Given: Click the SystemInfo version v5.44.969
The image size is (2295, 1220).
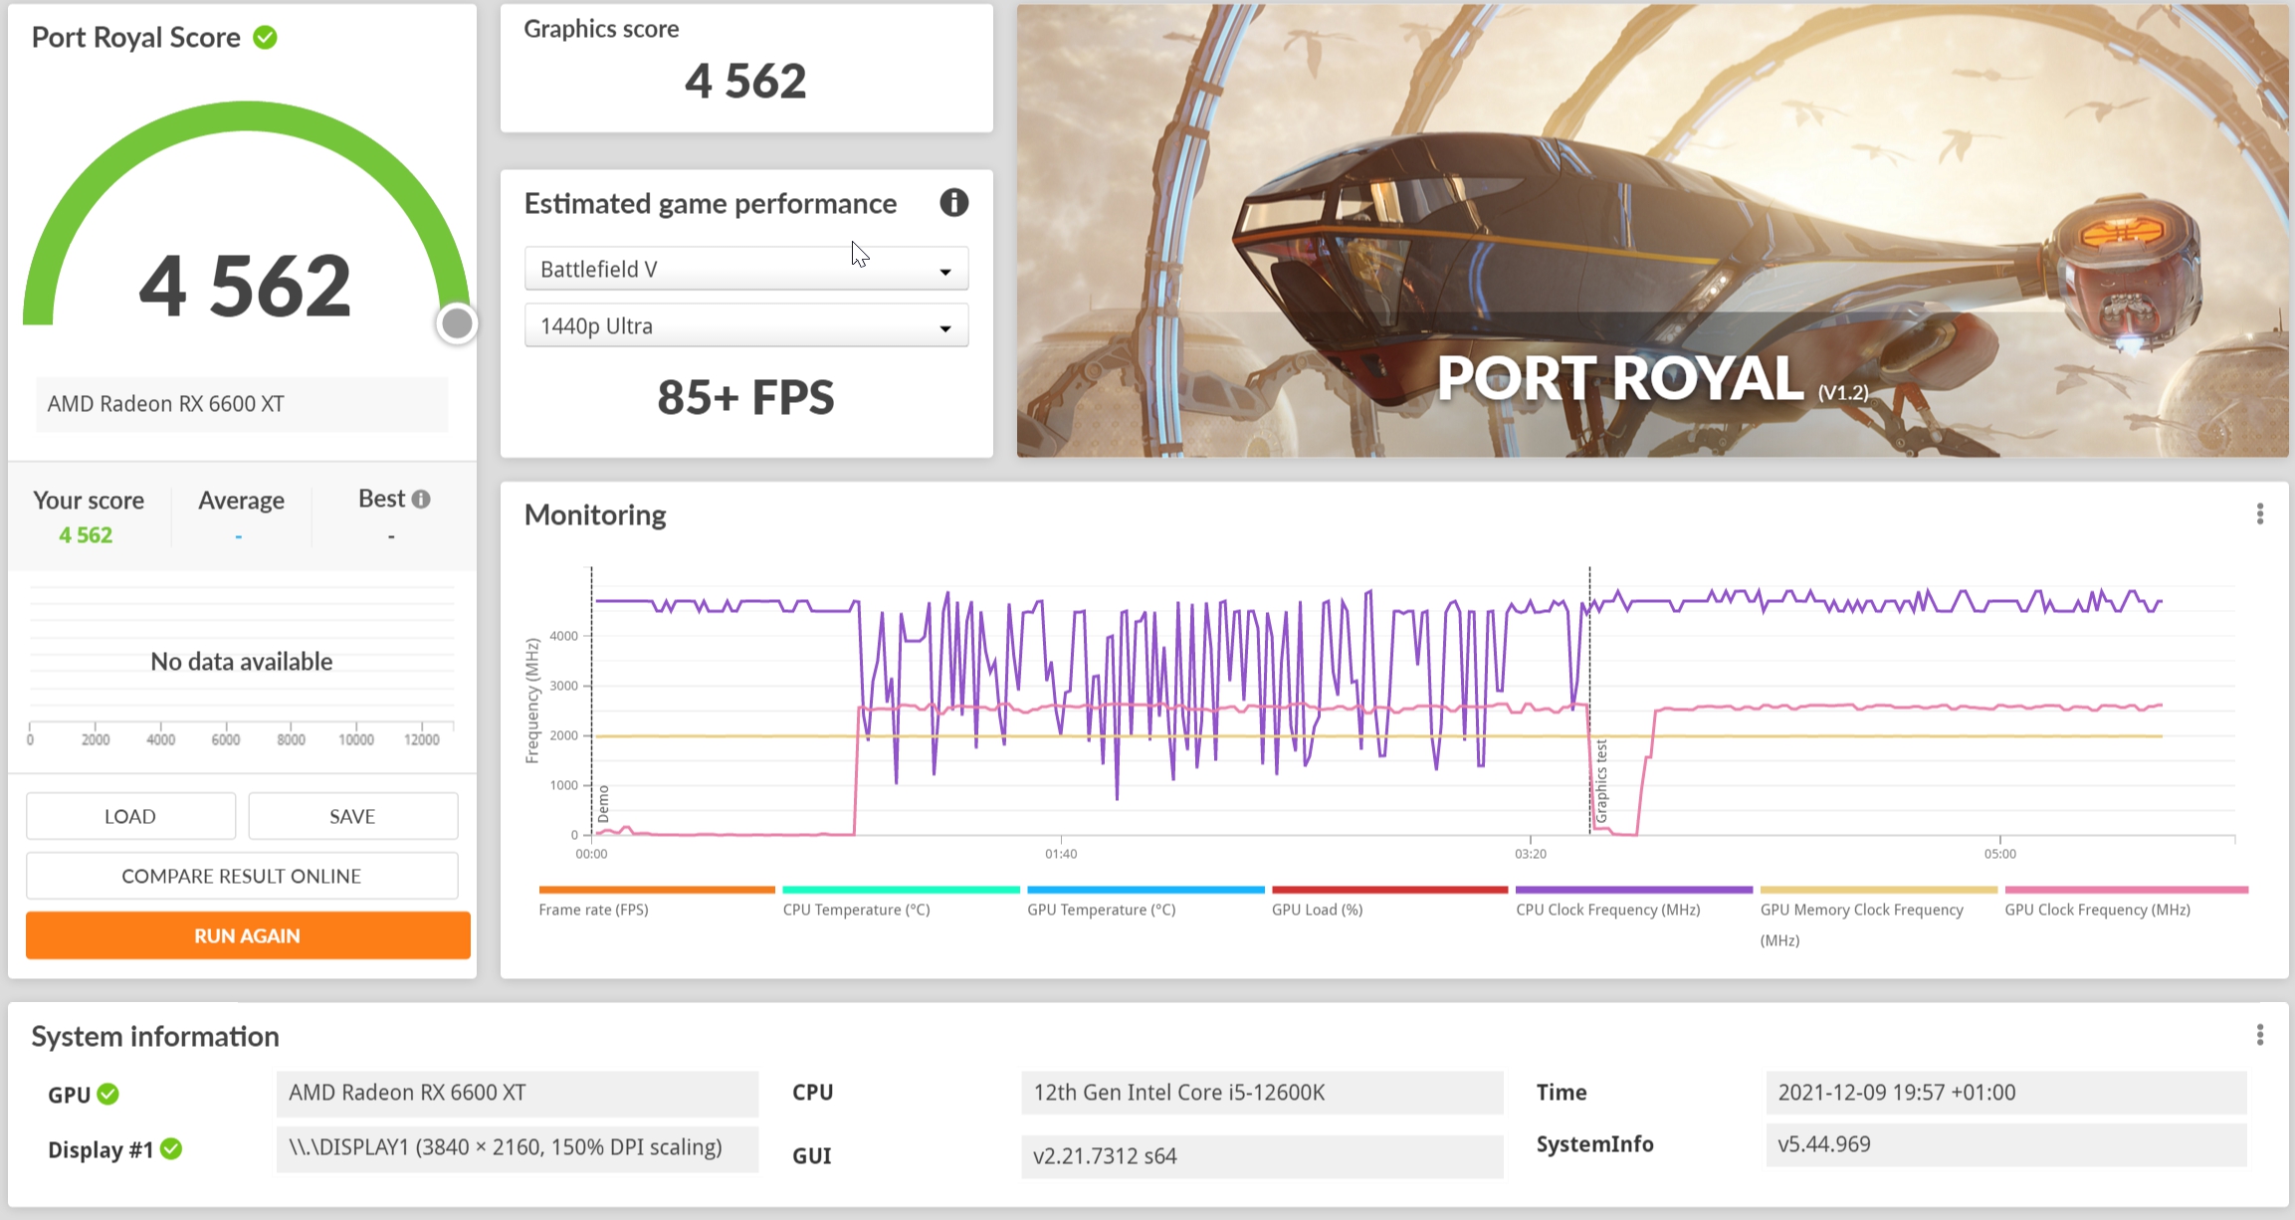Looking at the screenshot, I should (x=2006, y=1144).
